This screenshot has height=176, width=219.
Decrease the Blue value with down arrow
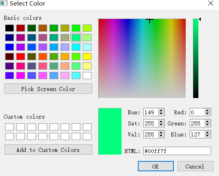click(x=208, y=136)
